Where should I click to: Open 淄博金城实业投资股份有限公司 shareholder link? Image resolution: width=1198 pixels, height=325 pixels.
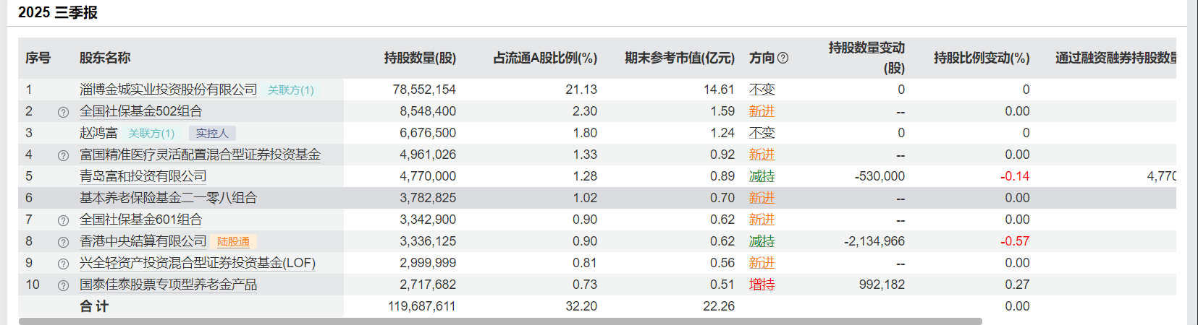click(168, 90)
